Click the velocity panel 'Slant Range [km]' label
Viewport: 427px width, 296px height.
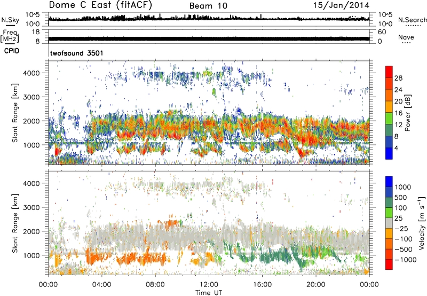[x=15, y=223]
